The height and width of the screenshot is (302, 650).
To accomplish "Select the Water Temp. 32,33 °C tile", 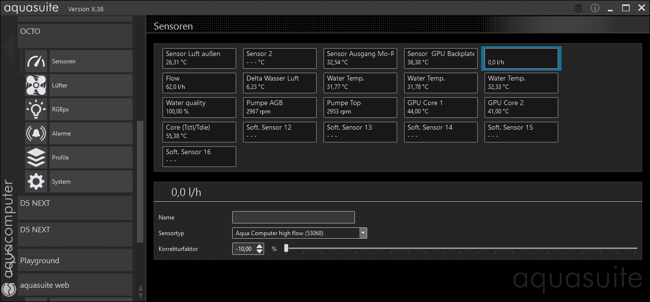I will (x=521, y=83).
